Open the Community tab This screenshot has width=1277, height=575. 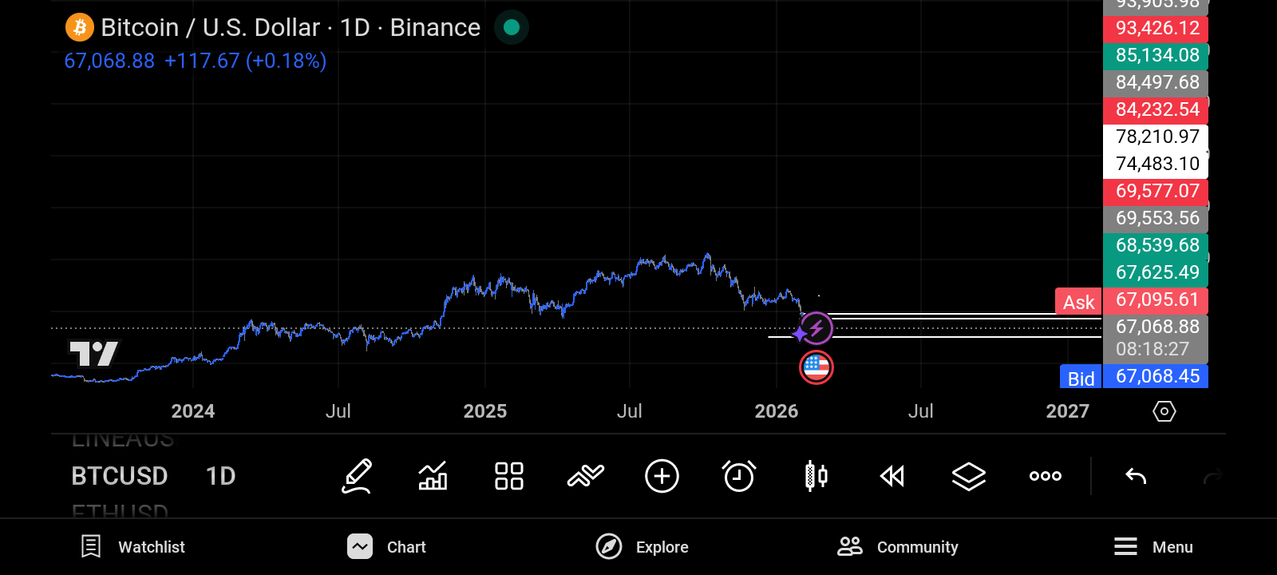(x=898, y=547)
